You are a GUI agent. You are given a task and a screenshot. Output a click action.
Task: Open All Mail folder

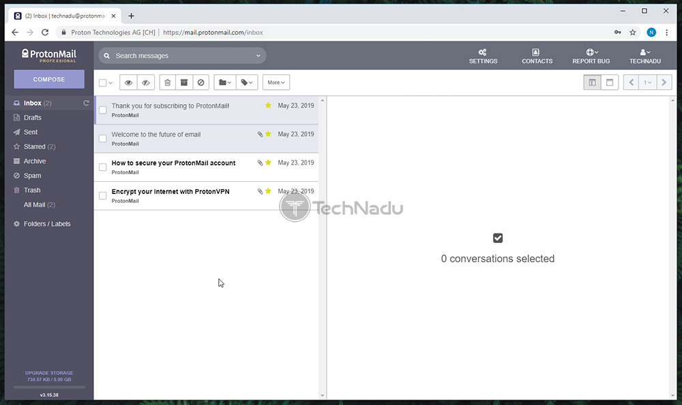coord(49,205)
